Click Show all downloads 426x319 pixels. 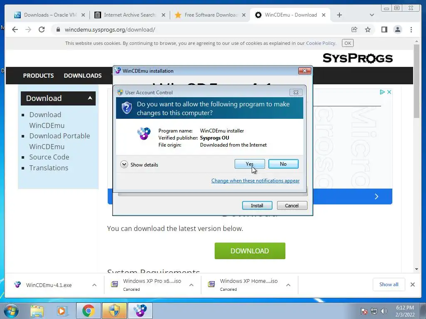389,285
